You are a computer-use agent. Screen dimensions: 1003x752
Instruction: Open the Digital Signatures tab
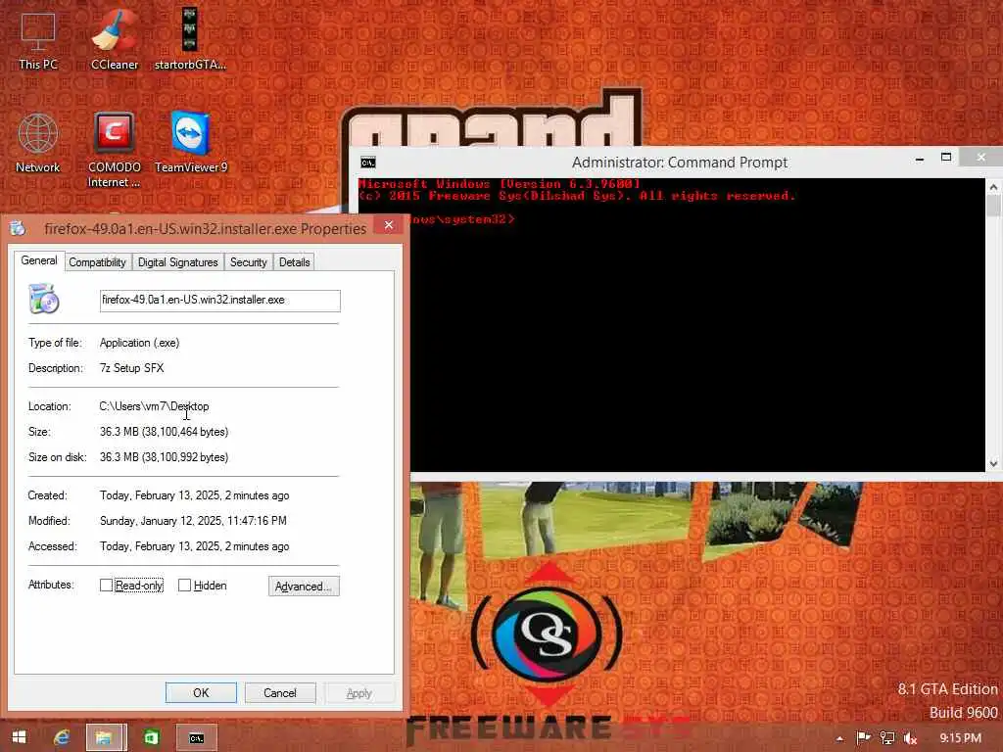(x=178, y=262)
